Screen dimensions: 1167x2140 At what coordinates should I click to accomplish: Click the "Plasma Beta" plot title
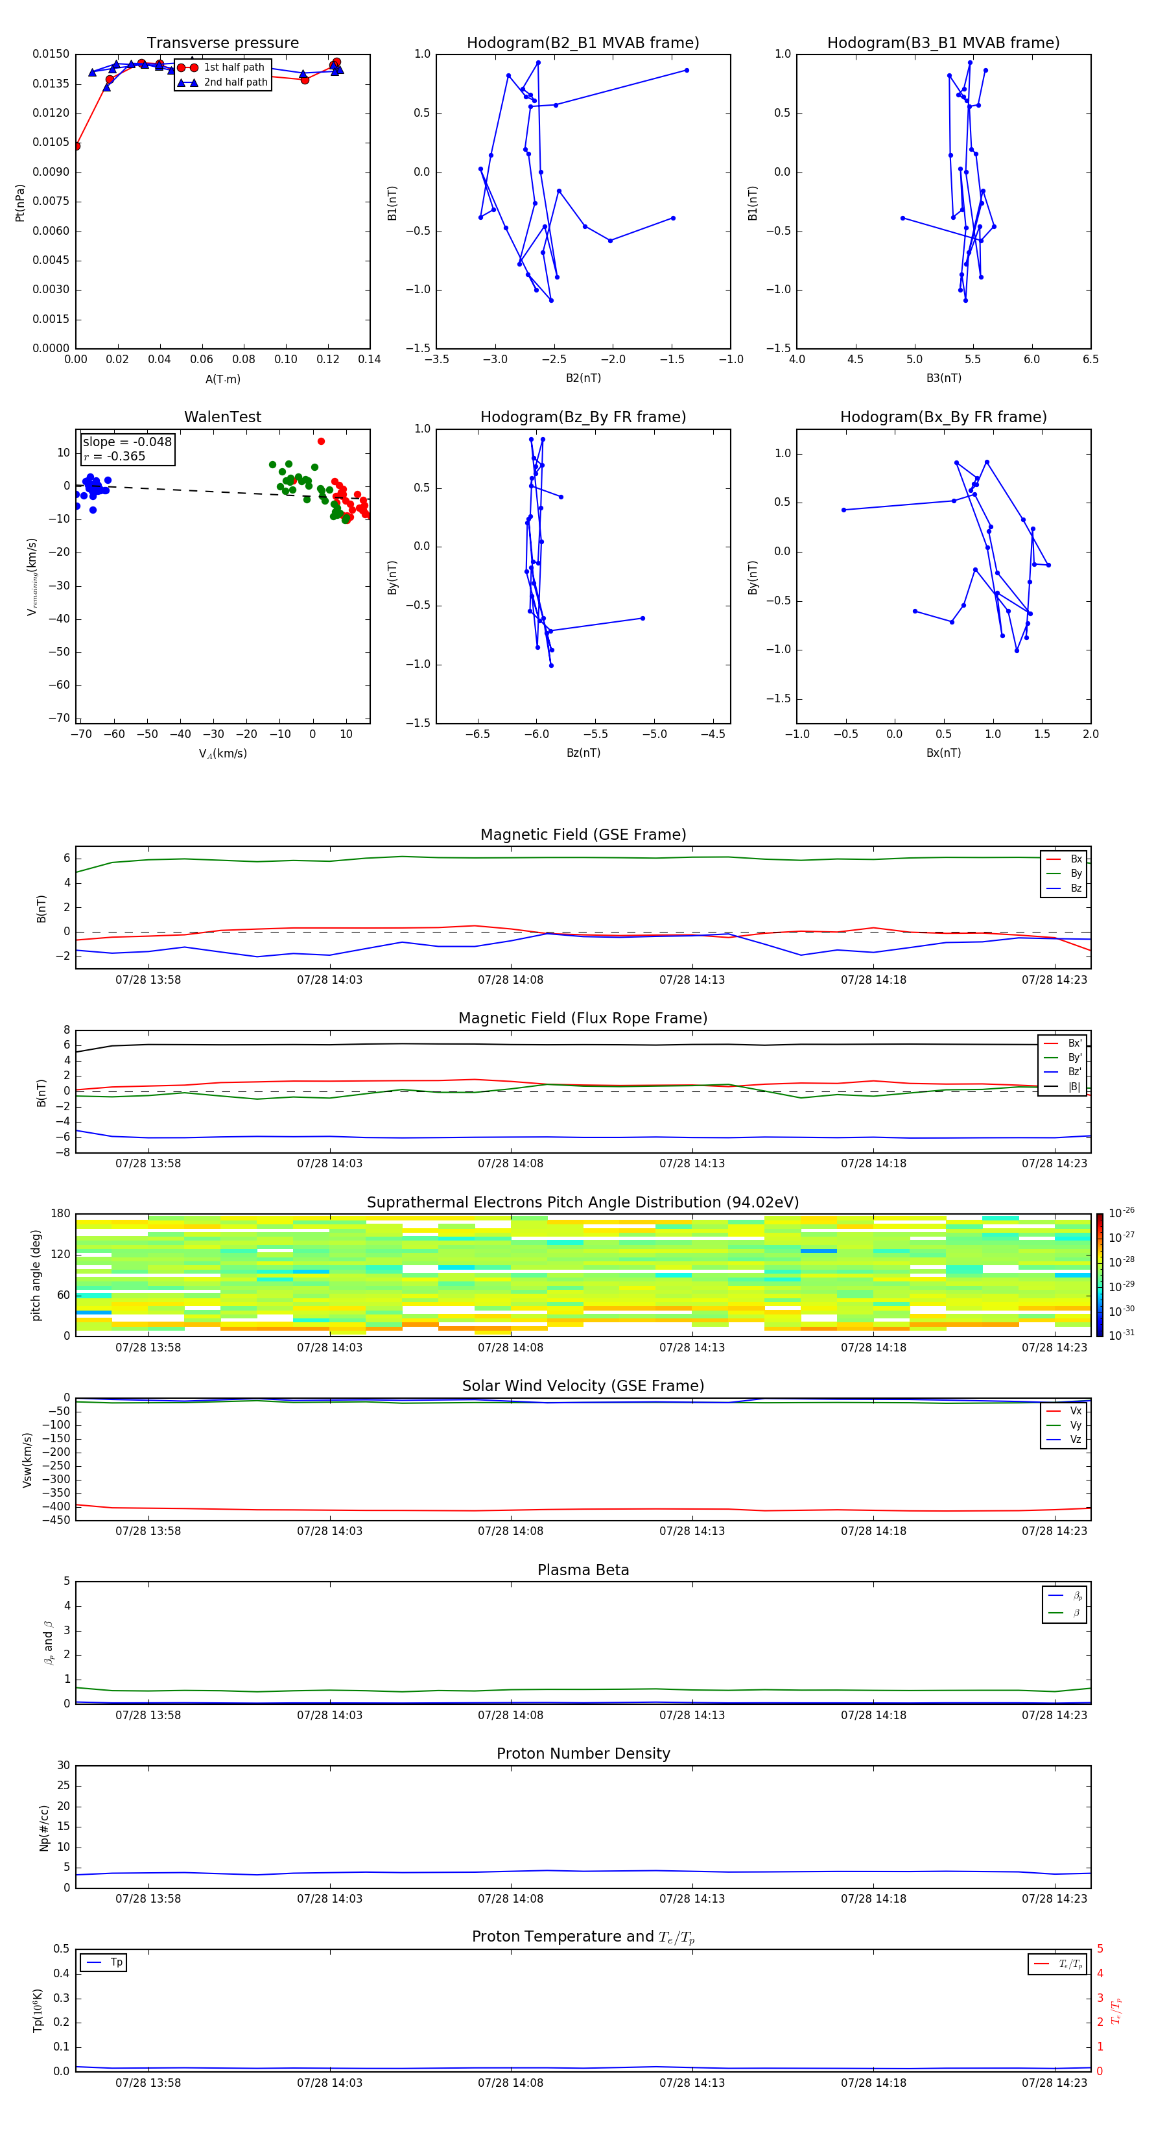tap(583, 1570)
